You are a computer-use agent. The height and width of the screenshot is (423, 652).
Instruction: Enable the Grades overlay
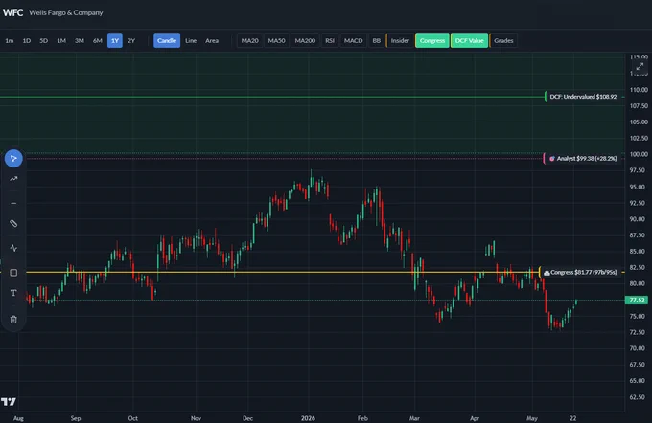(x=503, y=41)
